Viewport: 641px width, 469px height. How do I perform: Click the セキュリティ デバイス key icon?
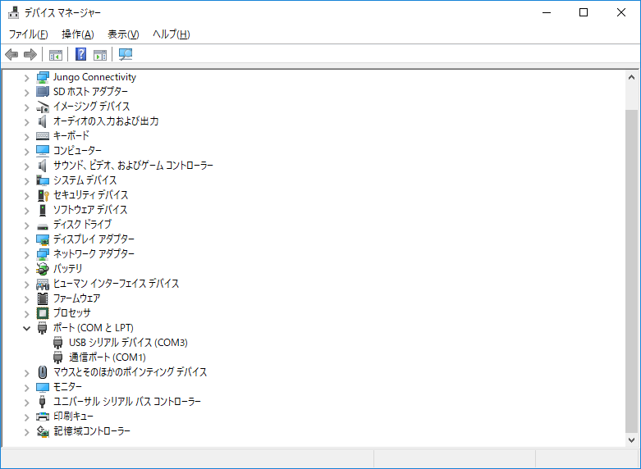tap(43, 195)
